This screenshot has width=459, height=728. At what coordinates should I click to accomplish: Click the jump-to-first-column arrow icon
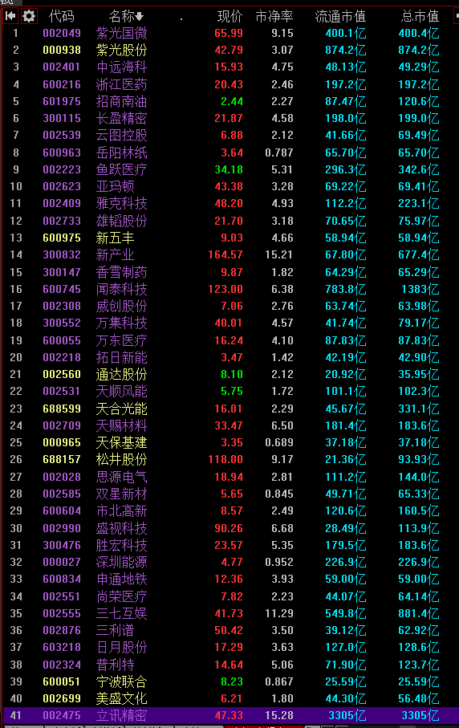[x=10, y=17]
